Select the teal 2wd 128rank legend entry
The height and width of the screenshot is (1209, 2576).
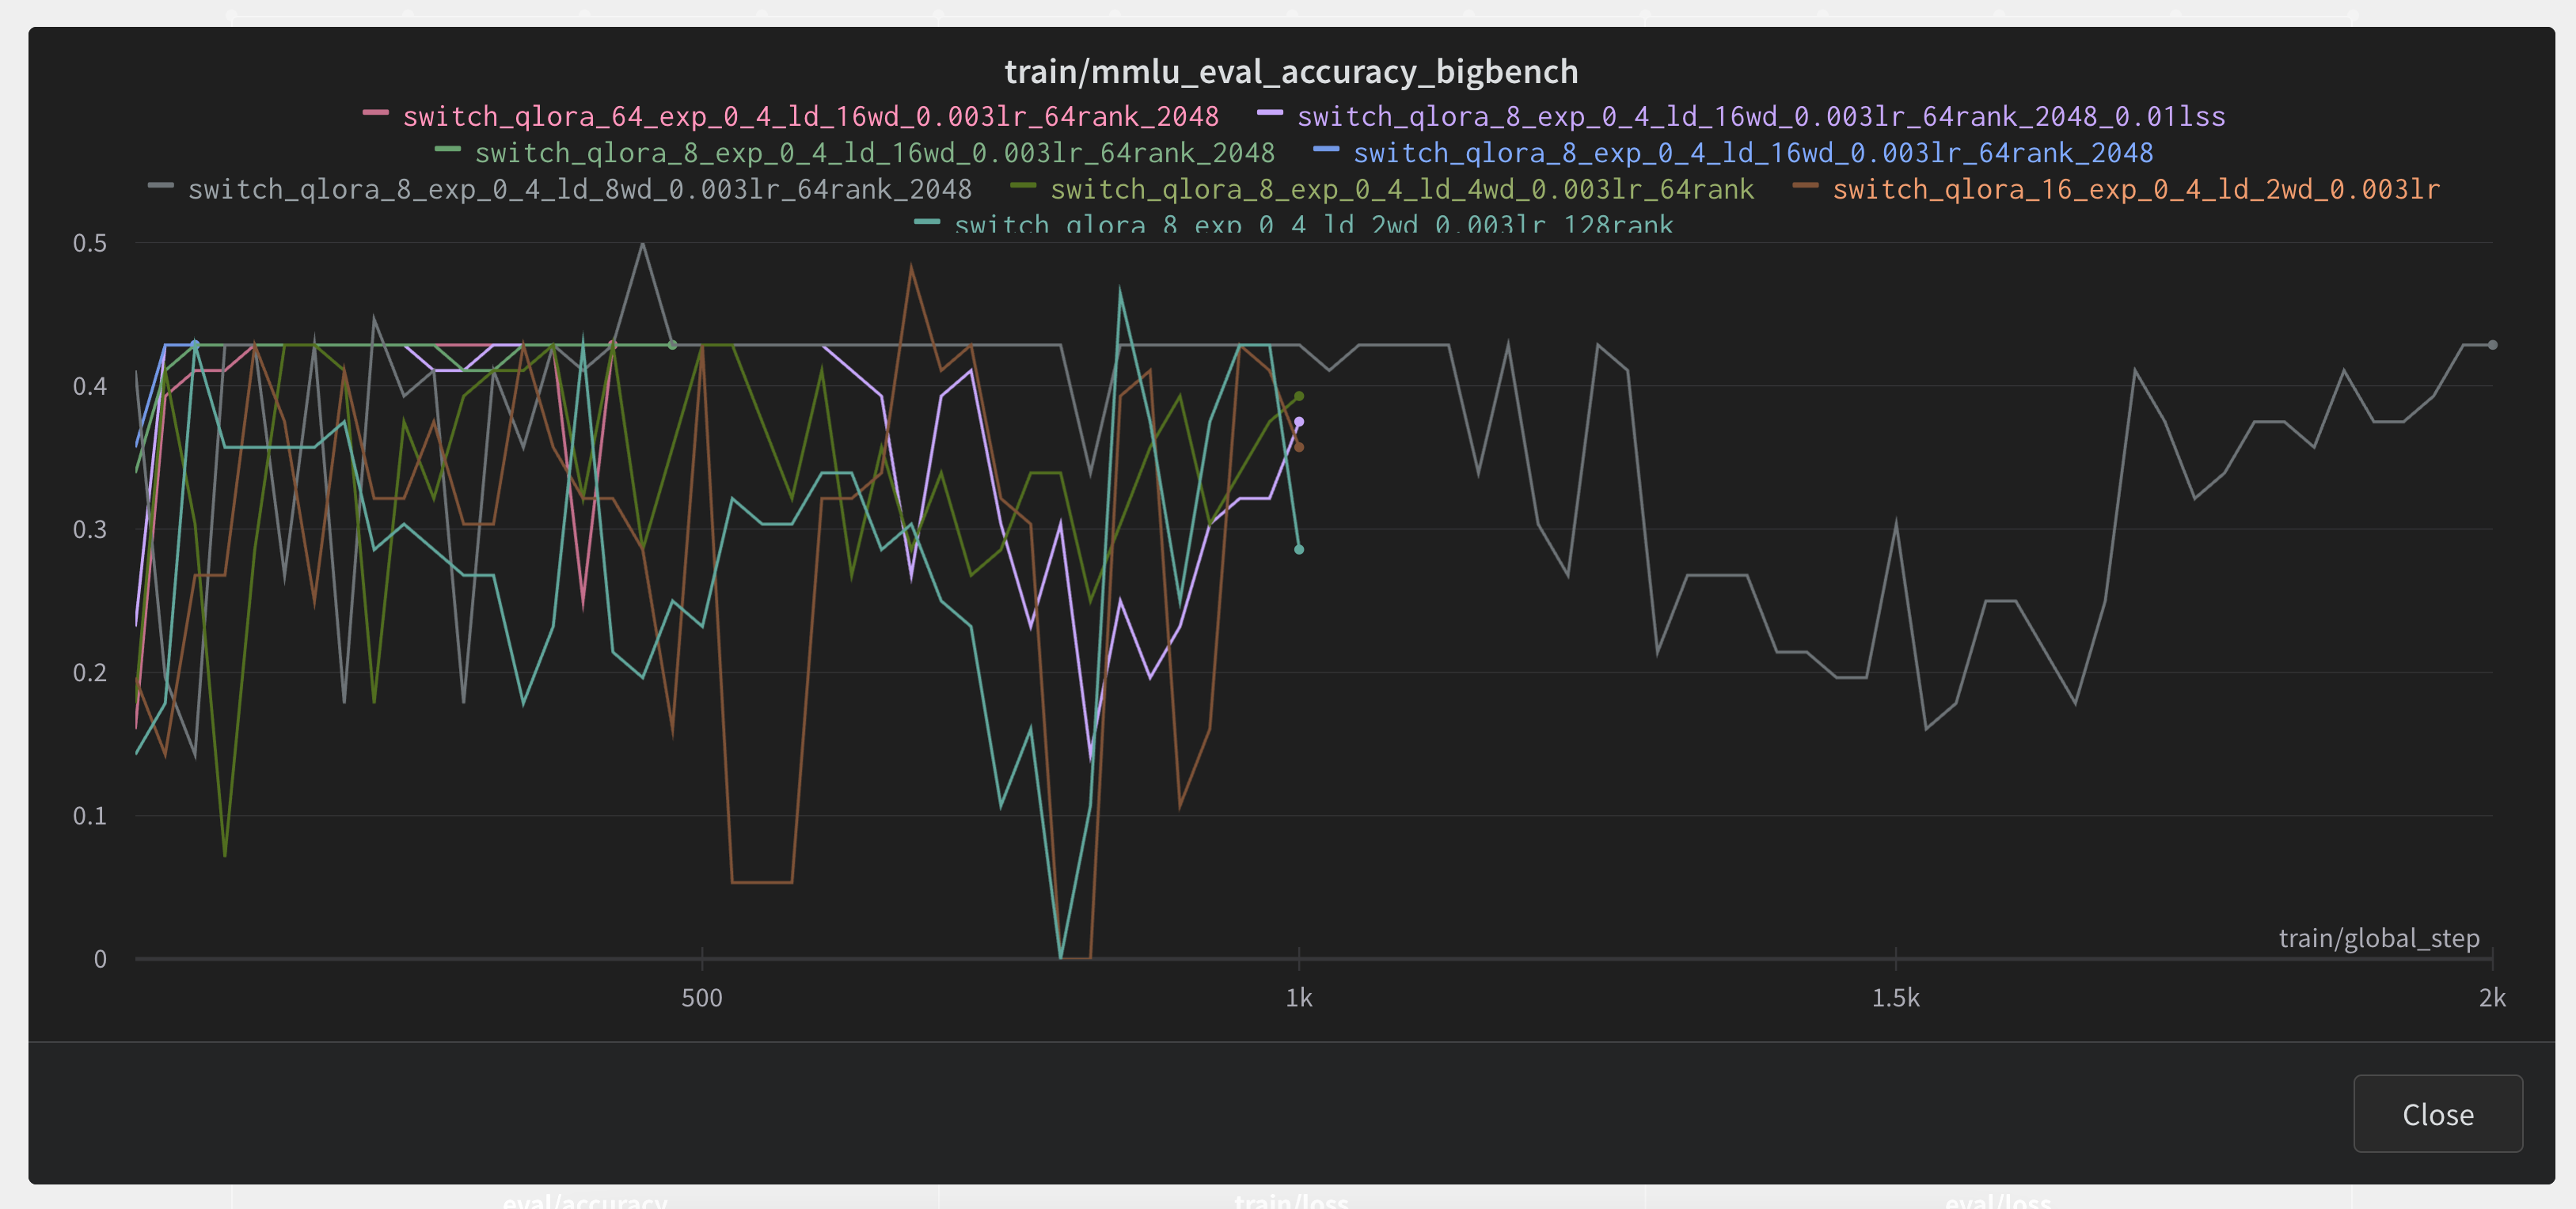pyautogui.click(x=1312, y=225)
